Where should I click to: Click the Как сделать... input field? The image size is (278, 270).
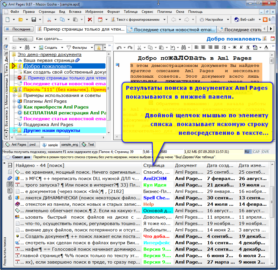coord(73,39)
